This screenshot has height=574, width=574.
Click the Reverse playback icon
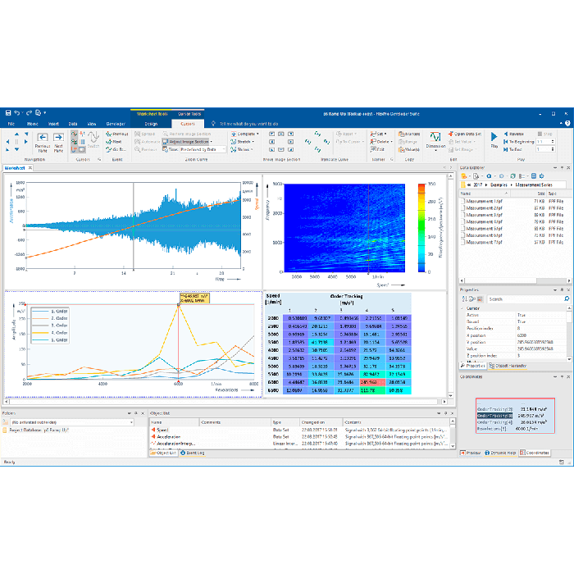click(x=515, y=133)
